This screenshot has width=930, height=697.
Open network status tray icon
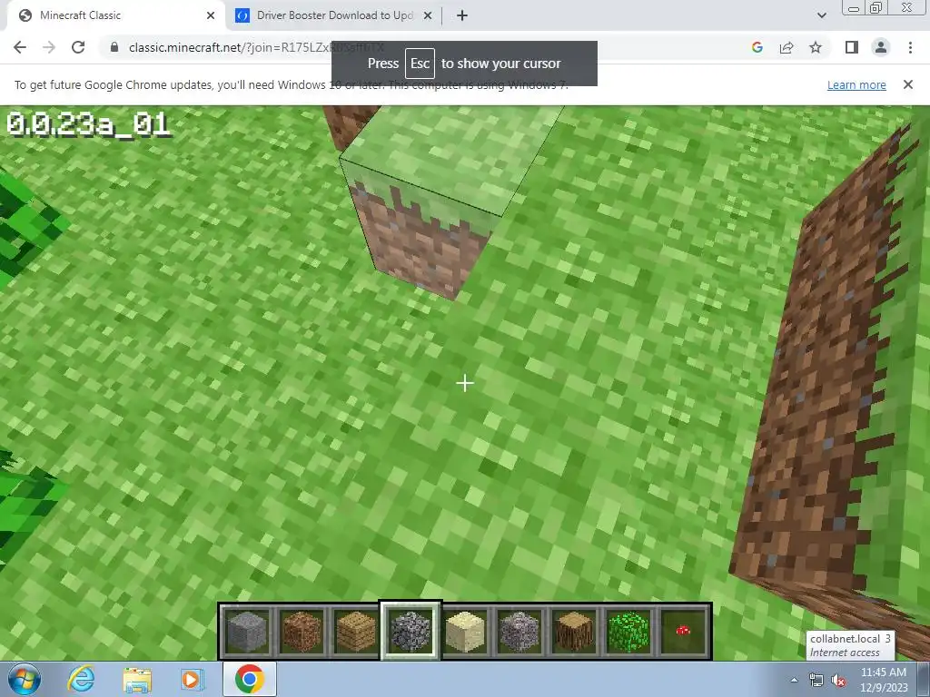point(816,680)
